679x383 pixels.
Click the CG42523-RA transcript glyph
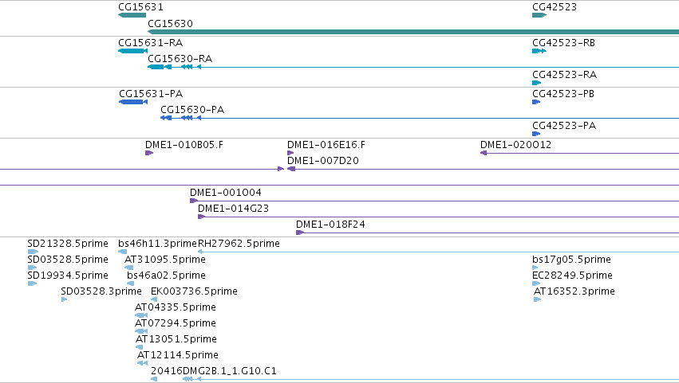536,83
